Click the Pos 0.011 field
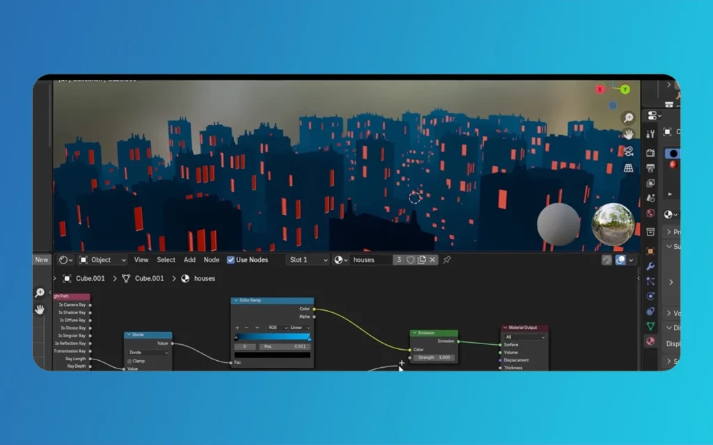 point(285,346)
